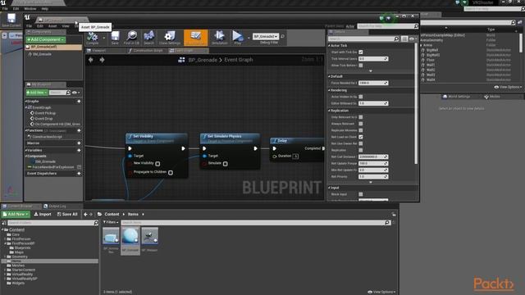
Task: Open the Add Component dropdown
Action: click(x=46, y=39)
